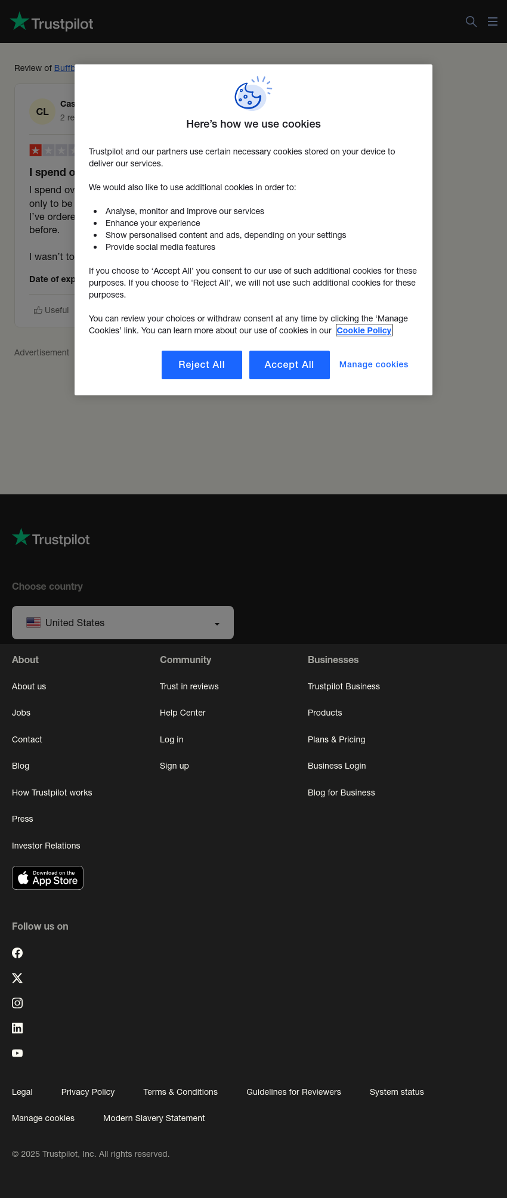Image resolution: width=507 pixels, height=1198 pixels.
Task: Click the Trustpilot logo in the header
Action: [52, 22]
